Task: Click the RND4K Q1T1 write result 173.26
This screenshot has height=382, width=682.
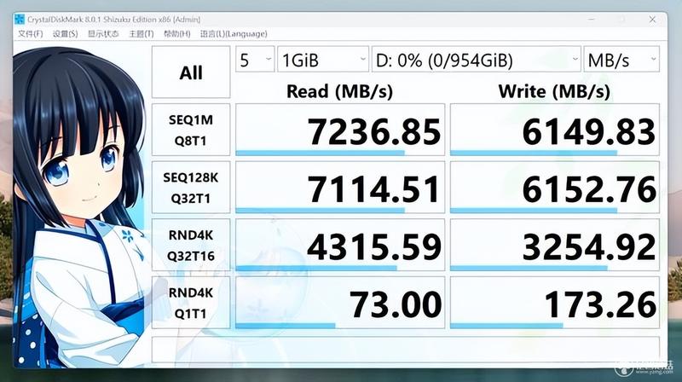Action: point(555,303)
